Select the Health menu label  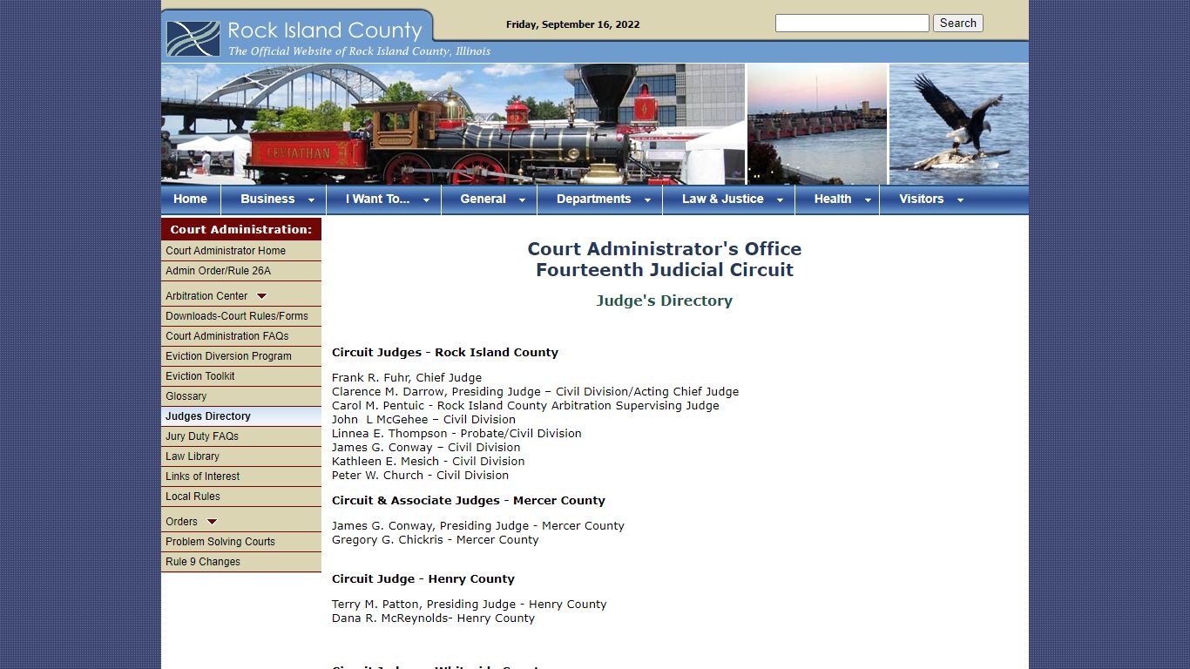[833, 199]
